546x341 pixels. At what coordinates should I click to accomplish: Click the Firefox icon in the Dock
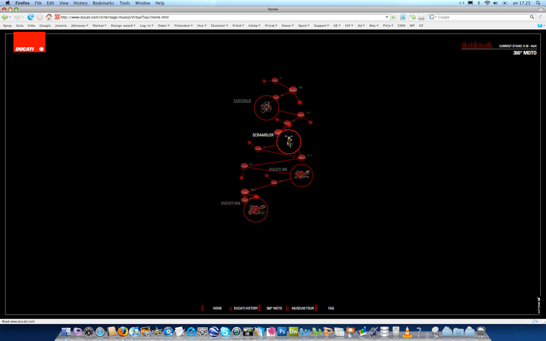coord(123,331)
